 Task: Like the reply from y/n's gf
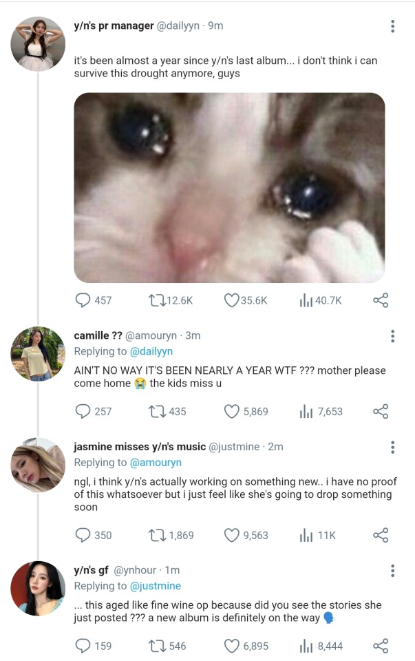232,646
